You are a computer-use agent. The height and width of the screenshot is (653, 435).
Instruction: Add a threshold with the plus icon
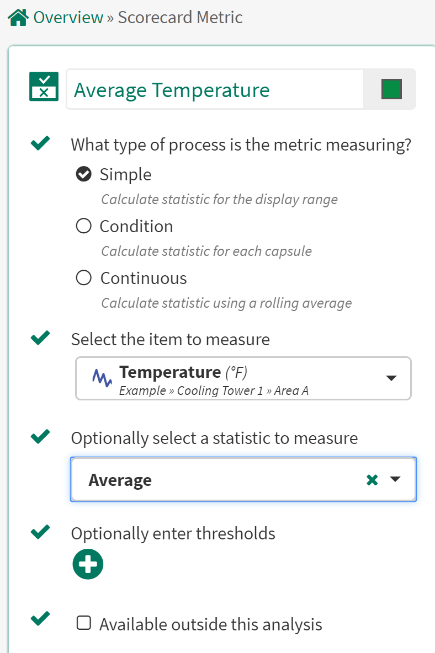click(87, 564)
